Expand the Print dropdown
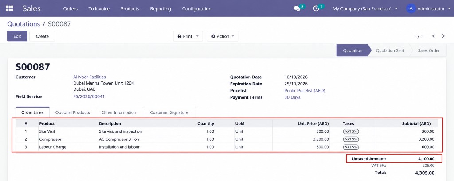Viewport: 454px width, 181px height. (188, 36)
